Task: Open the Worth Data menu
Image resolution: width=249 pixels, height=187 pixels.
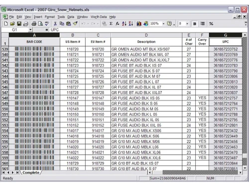Action: click(x=99, y=17)
